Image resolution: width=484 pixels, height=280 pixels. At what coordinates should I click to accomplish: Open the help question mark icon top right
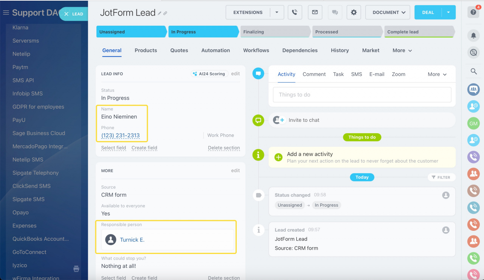pos(473,12)
